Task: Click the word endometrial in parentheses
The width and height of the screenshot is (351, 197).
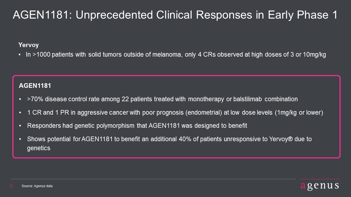Action: click(x=200, y=113)
